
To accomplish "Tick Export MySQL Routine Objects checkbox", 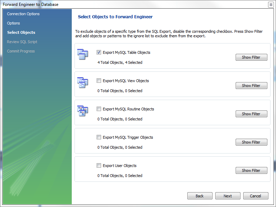I will (99, 109).
